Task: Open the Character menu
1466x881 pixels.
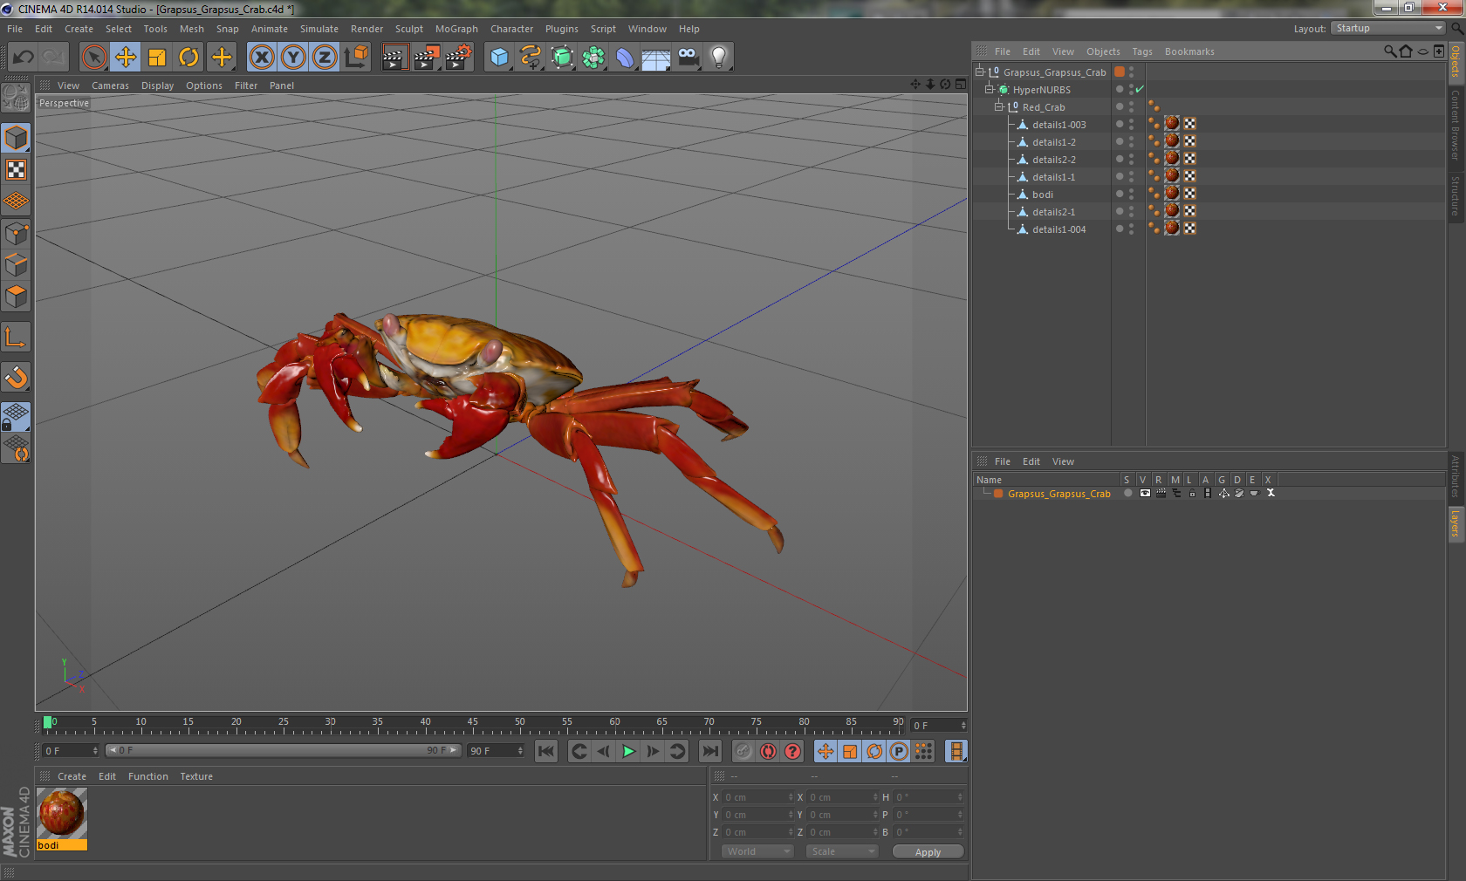Action: point(511,29)
